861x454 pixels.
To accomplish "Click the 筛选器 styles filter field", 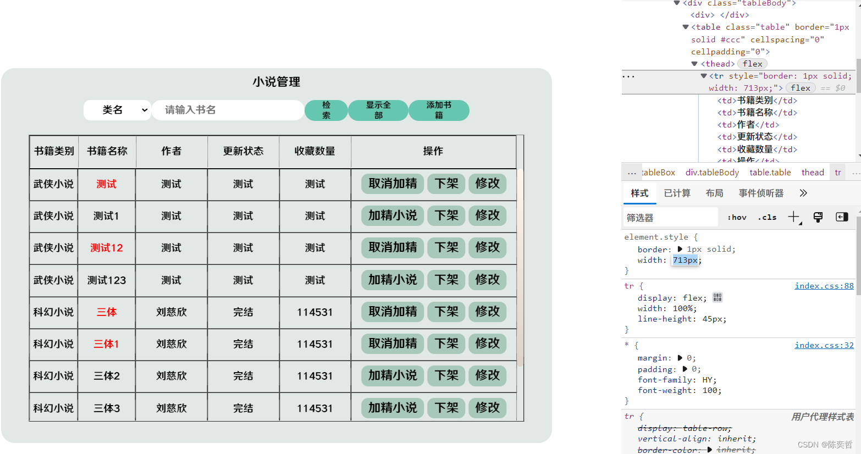I will click(x=671, y=217).
